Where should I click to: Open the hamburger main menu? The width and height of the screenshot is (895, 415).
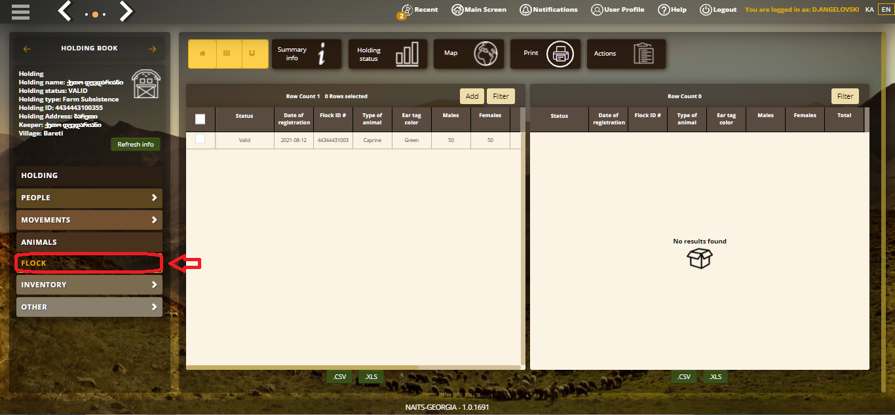(20, 12)
